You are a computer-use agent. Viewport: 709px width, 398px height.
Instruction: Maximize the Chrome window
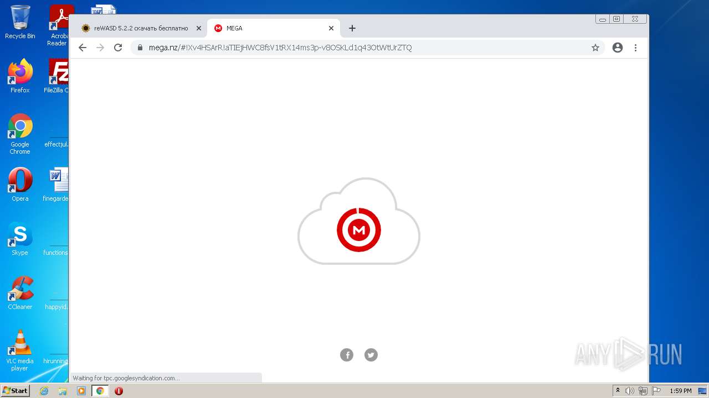coord(616,19)
